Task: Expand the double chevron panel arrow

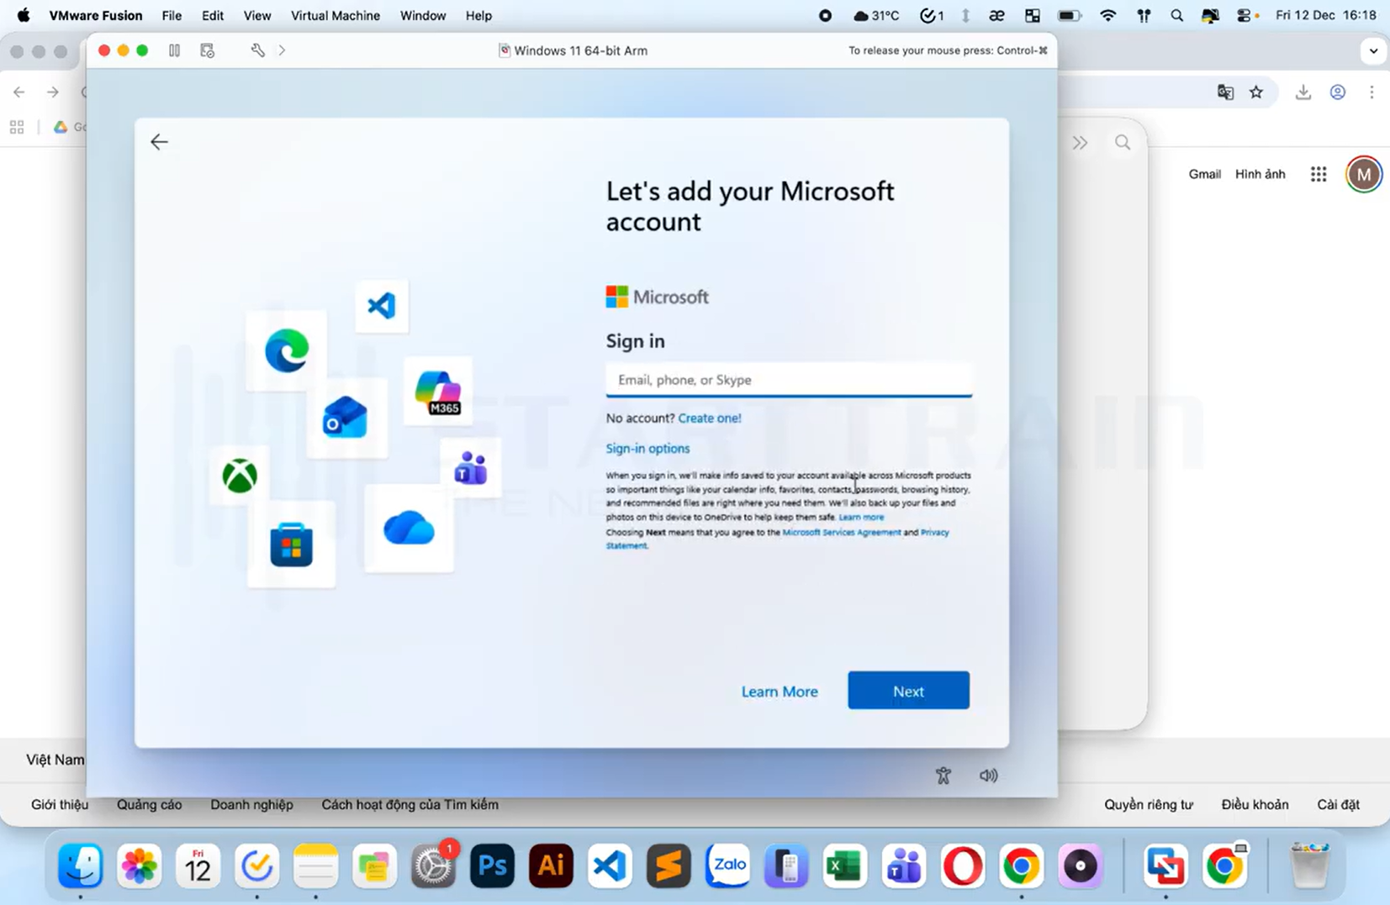Action: click(1080, 143)
